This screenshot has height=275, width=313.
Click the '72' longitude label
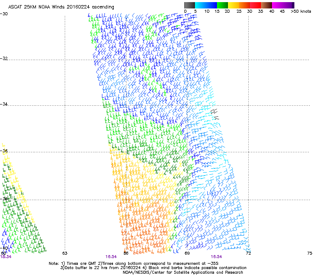(x=248, y=253)
